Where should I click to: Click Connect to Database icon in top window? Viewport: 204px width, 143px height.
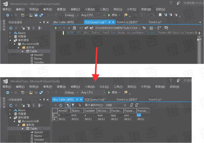pos(23,28)
